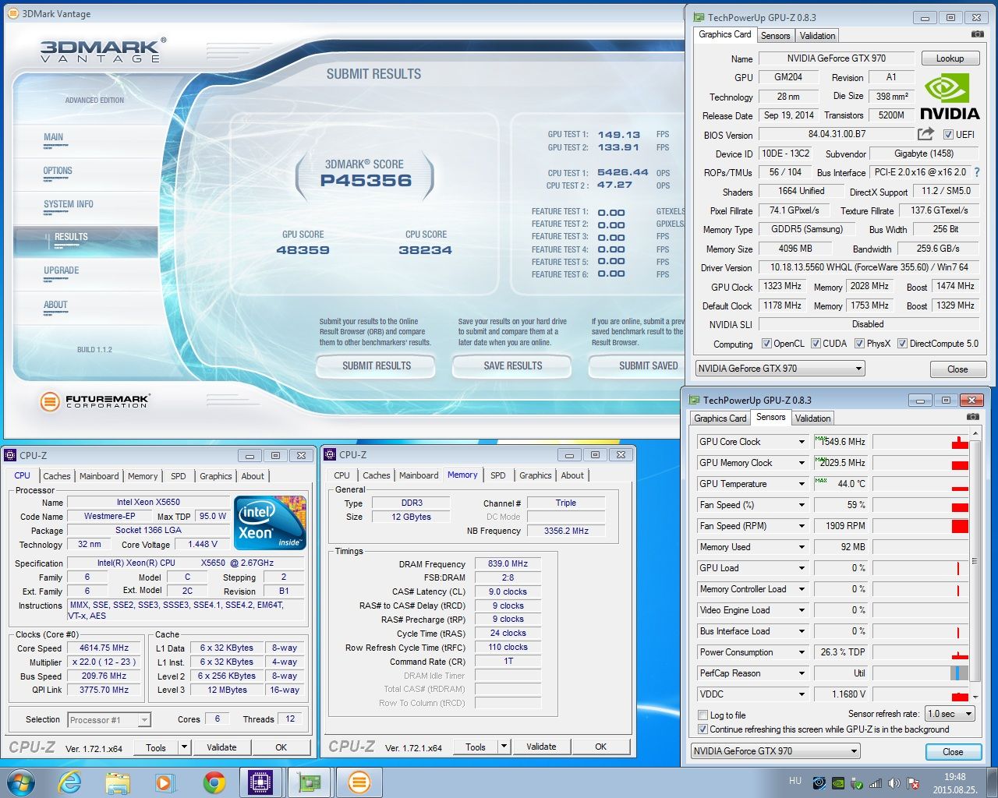Click the disabled Processor #1 selection box
The width and height of the screenshot is (998, 798).
click(x=109, y=719)
